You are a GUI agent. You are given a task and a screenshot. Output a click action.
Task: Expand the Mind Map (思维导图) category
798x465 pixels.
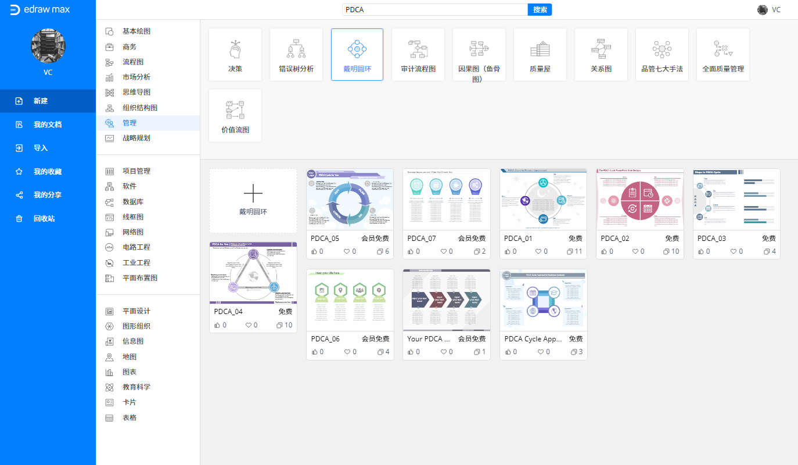(136, 92)
